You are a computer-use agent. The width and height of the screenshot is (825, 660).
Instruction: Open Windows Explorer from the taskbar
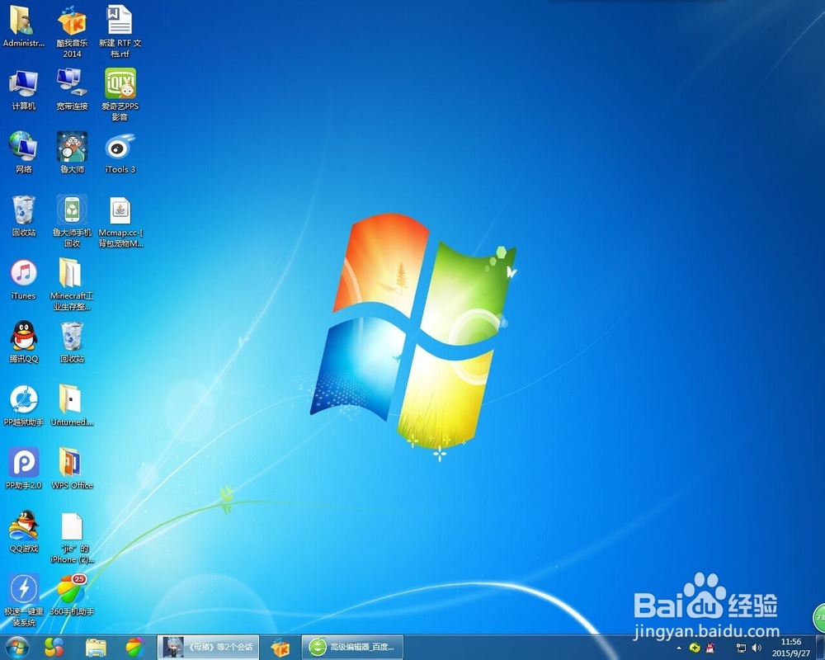point(95,648)
